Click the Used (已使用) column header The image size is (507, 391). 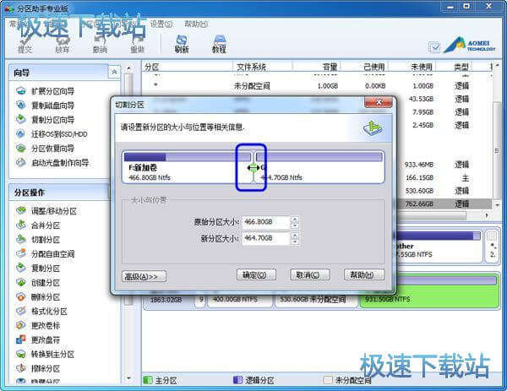363,67
